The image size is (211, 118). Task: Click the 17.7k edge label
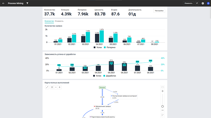coord(102,113)
